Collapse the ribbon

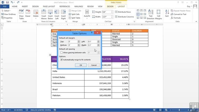(196, 21)
